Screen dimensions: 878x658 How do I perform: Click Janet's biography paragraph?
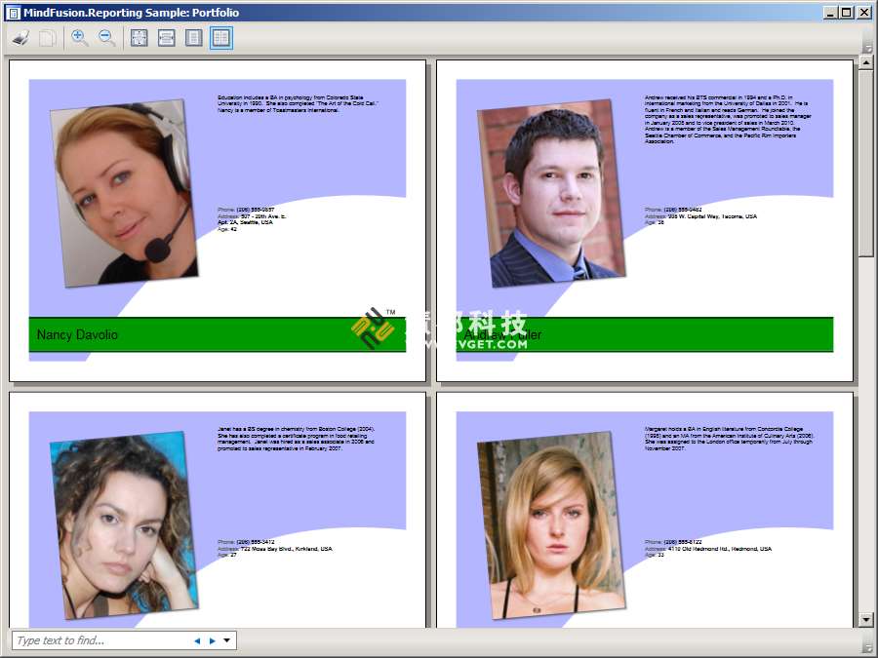[297, 439]
